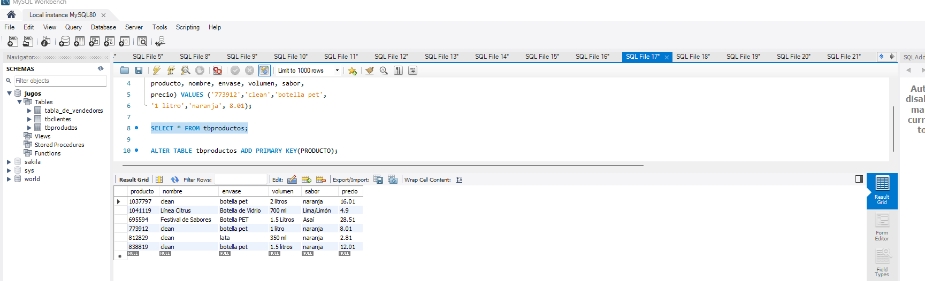Refresh the result grid data
925x281 pixels.
pos(175,179)
